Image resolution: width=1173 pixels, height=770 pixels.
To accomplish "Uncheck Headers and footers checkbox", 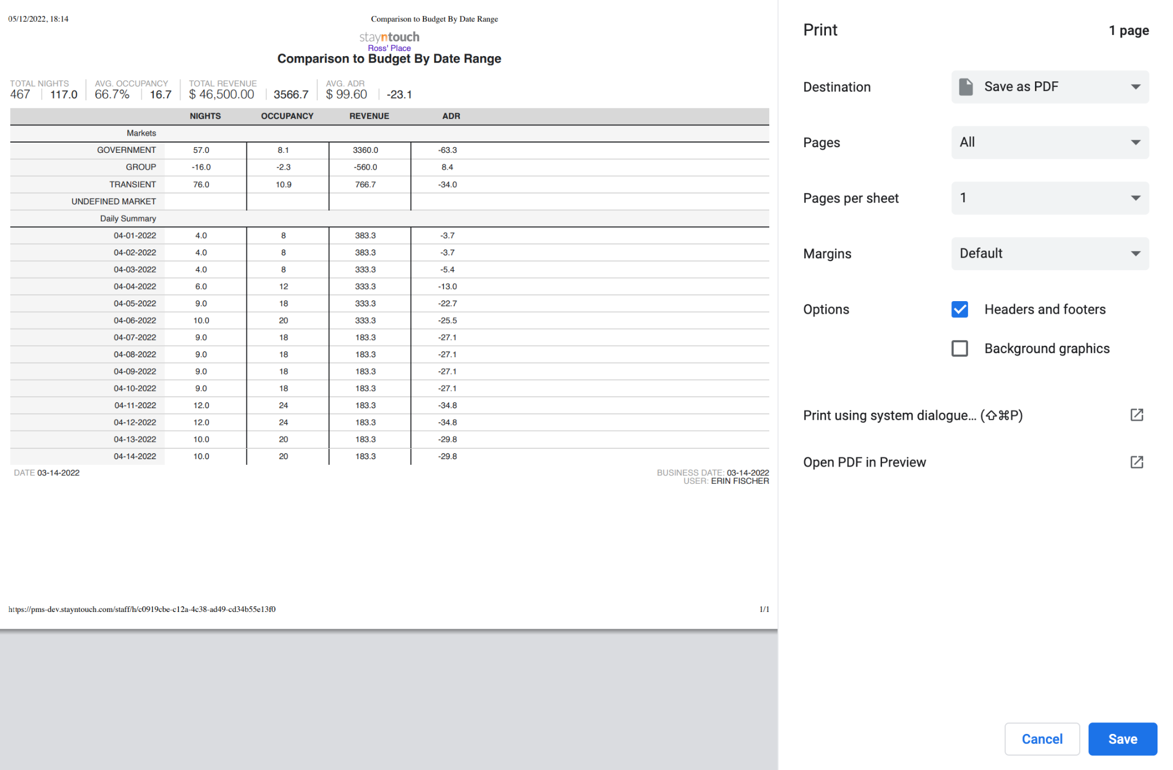I will tap(960, 310).
